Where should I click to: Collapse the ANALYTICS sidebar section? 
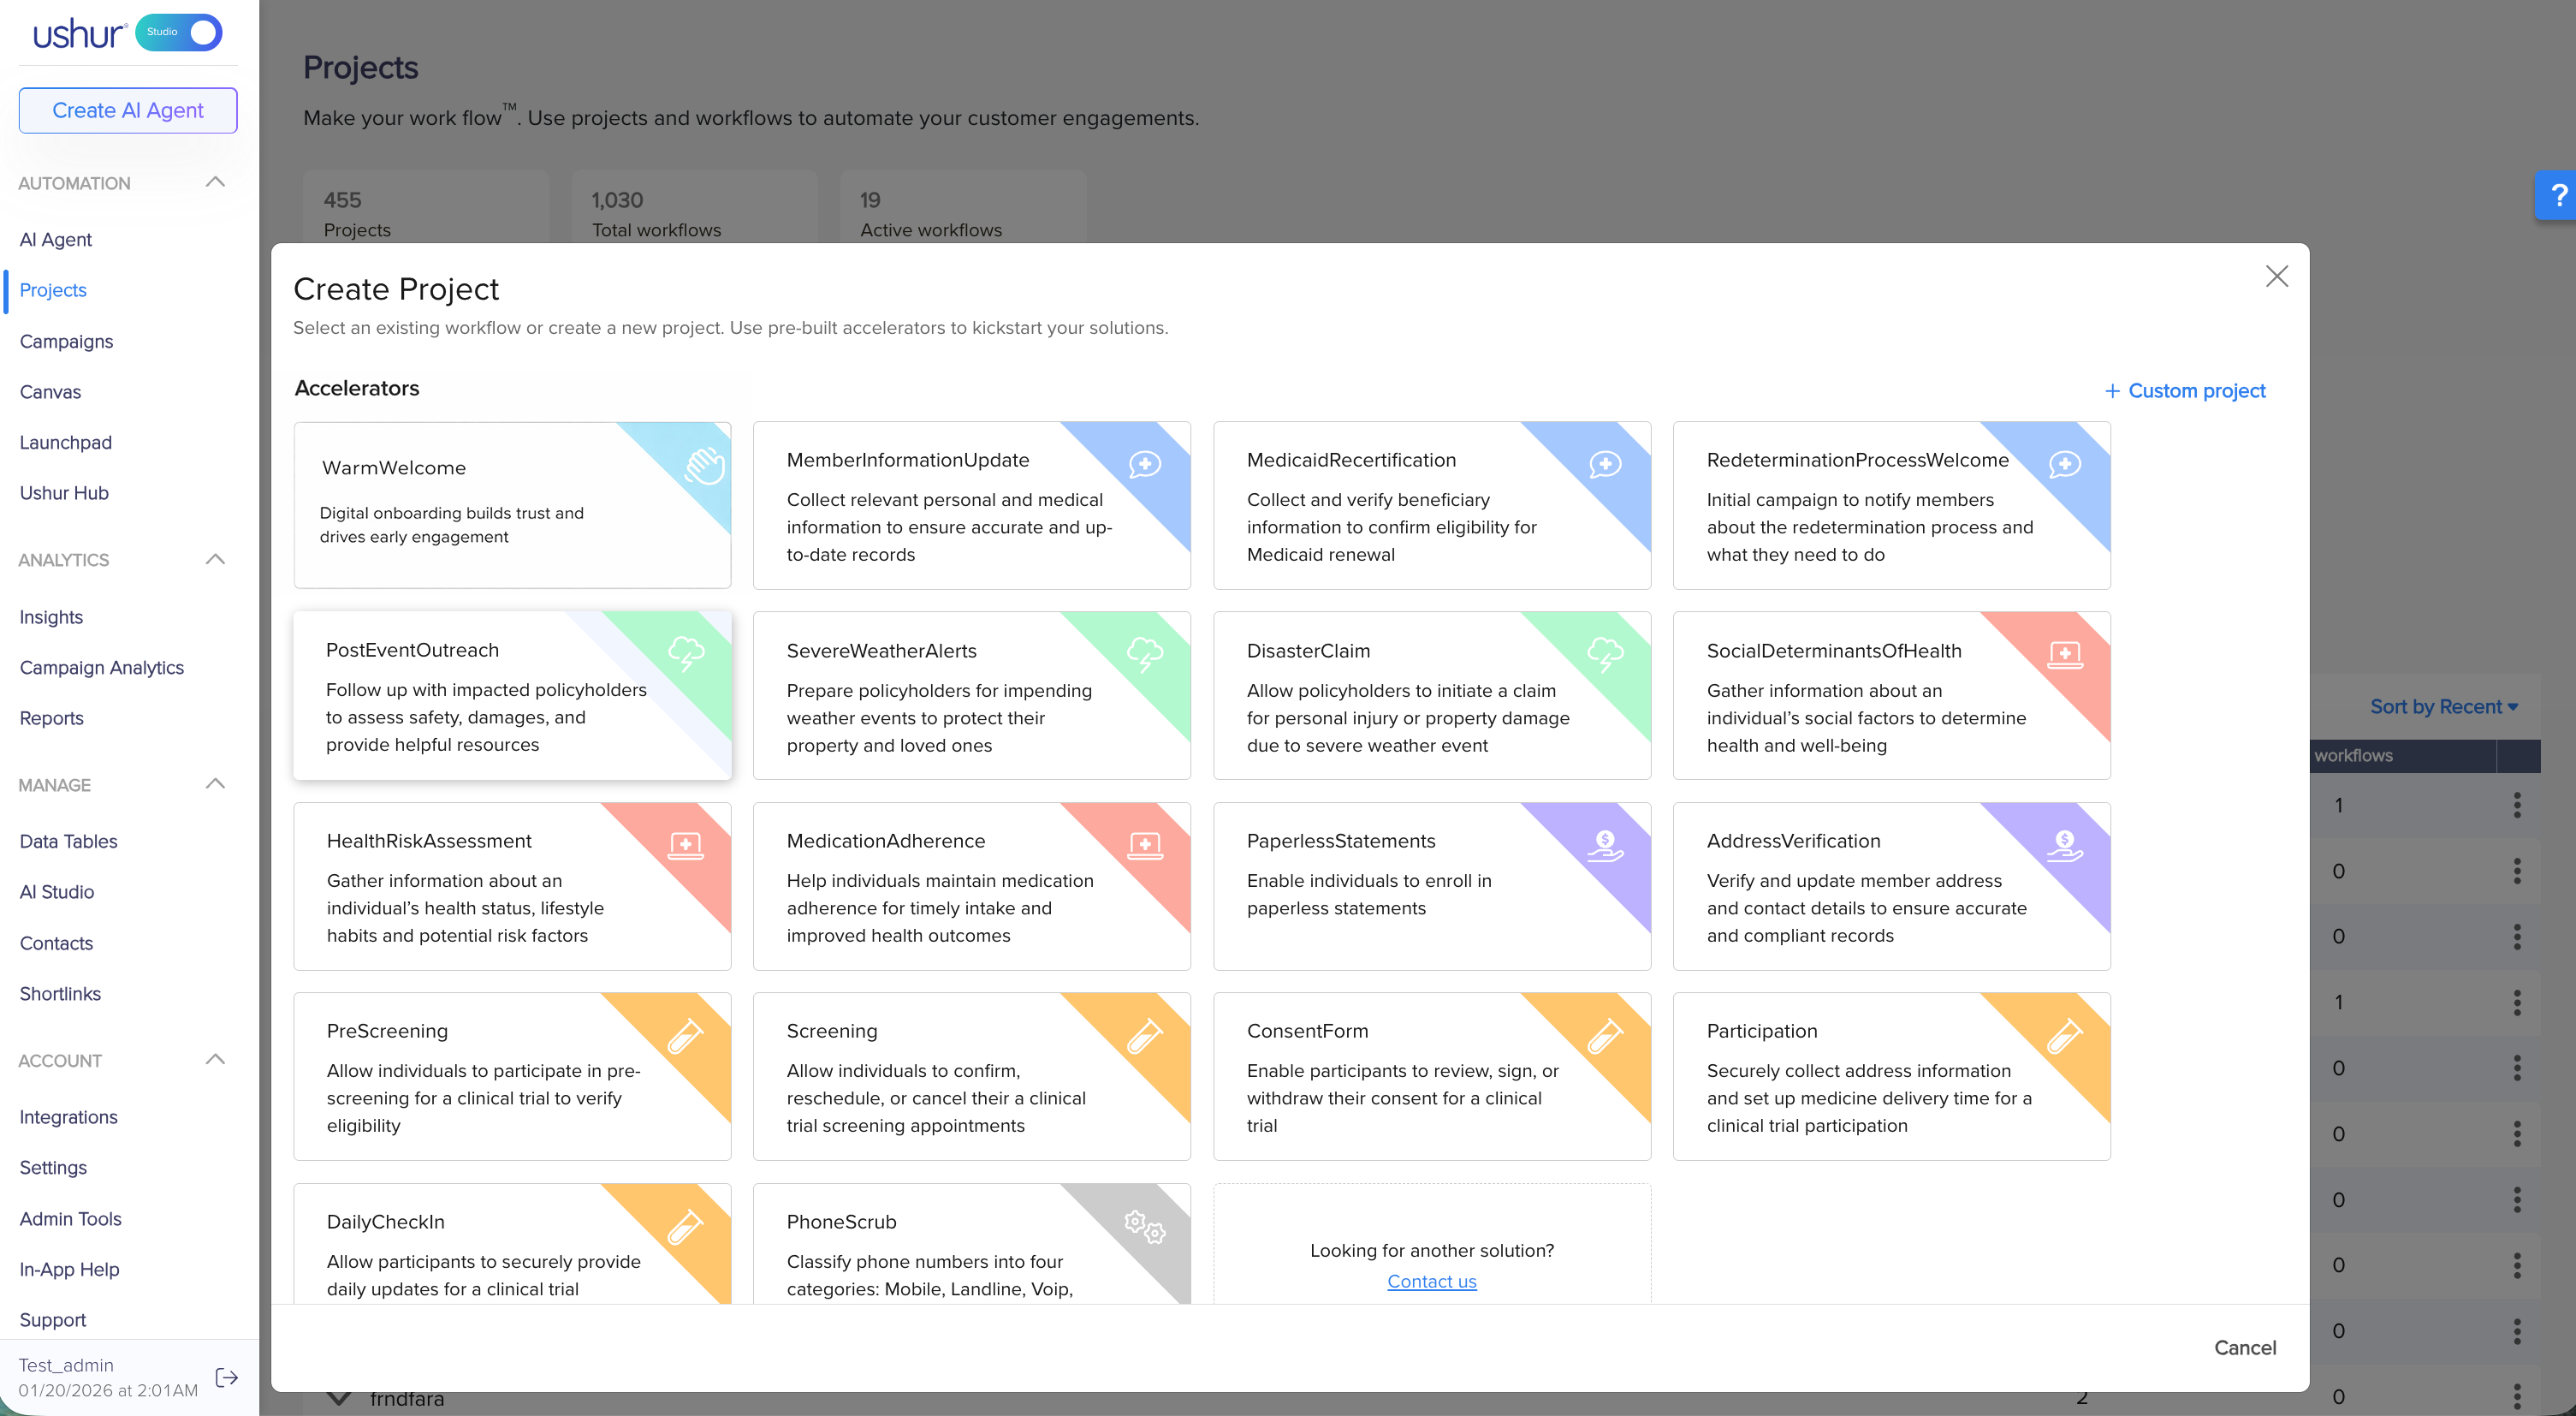click(215, 559)
